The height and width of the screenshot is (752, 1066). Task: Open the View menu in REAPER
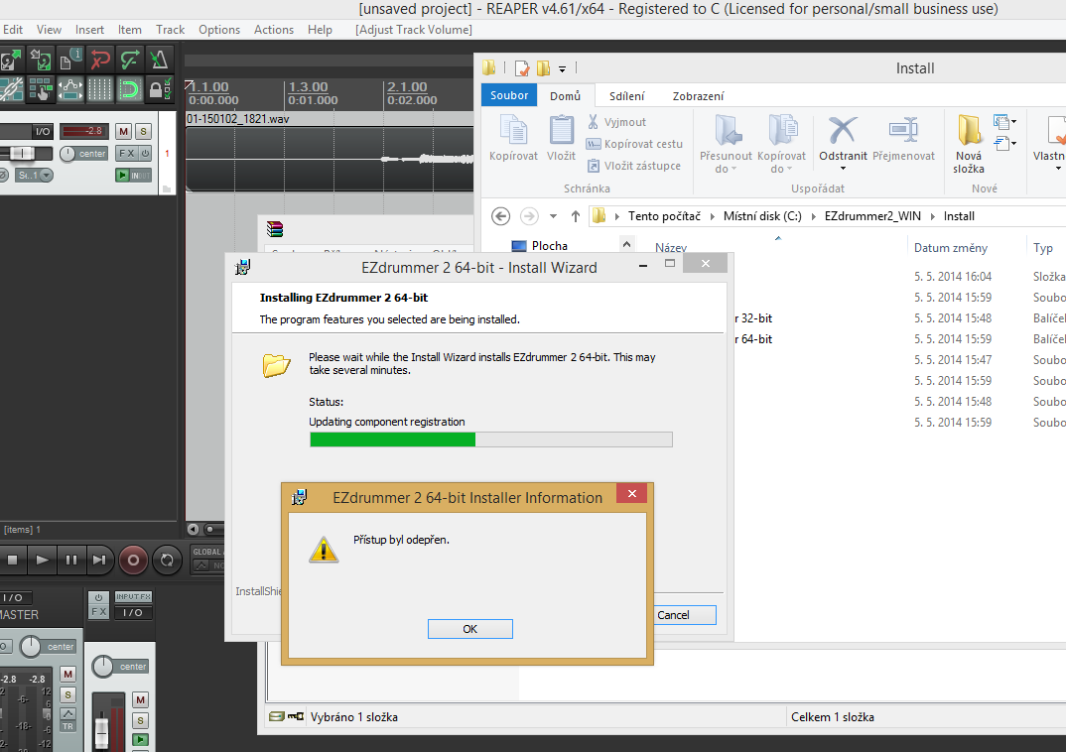(49, 29)
